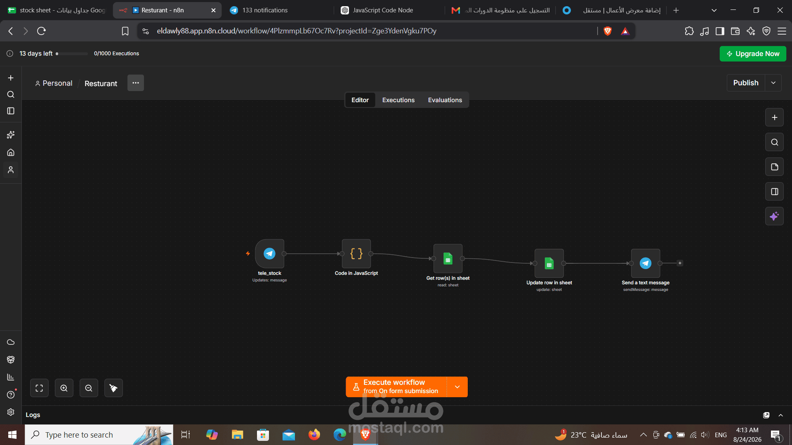This screenshot has height=445, width=792.
Task: Open the tele_stock Telegram trigger node
Action: (x=269, y=253)
